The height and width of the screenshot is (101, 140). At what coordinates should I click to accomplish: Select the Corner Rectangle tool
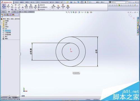[12, 7]
